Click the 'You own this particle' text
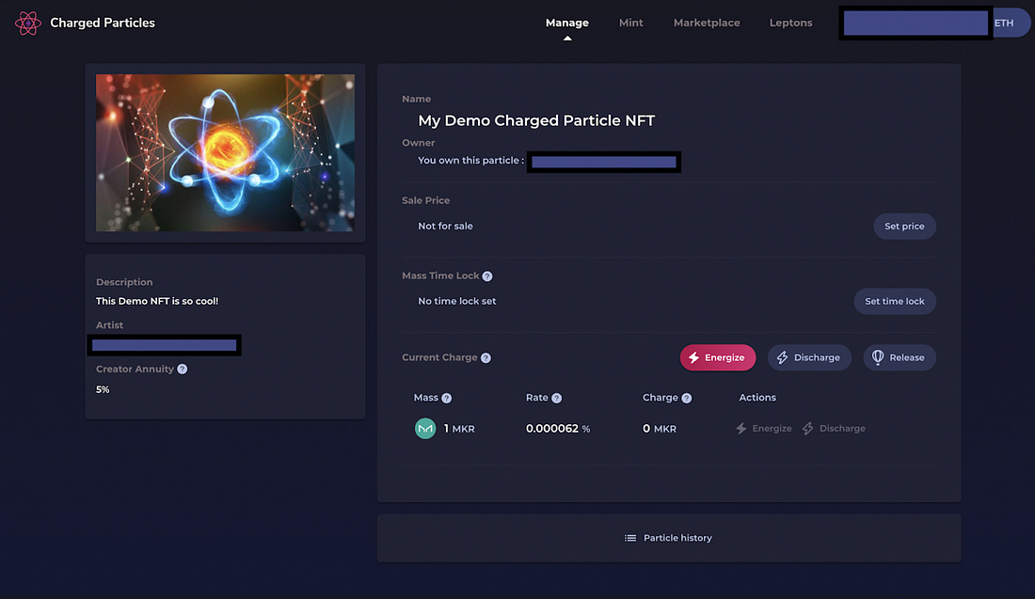This screenshot has width=1035, height=599. click(470, 160)
